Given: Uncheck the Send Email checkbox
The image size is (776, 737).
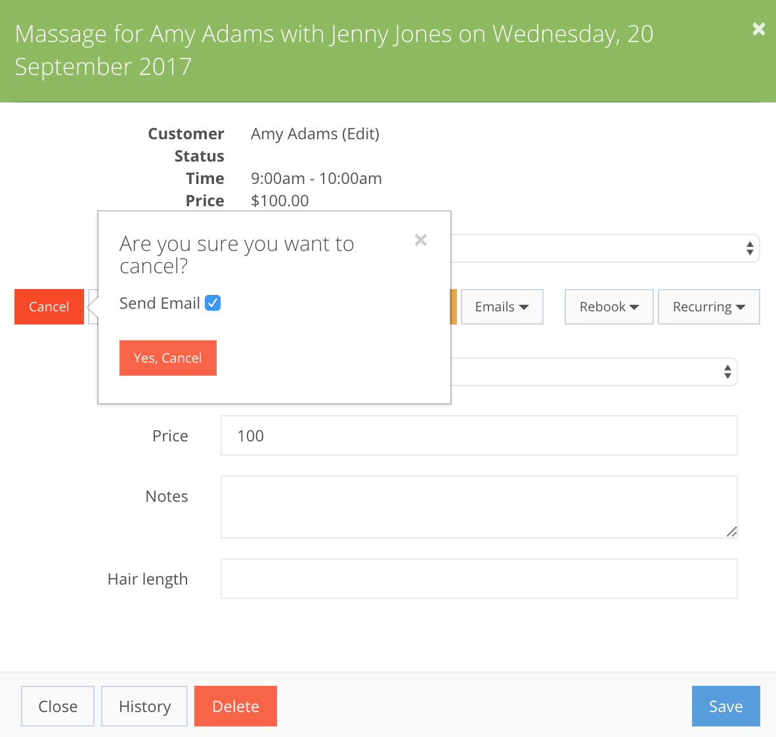Looking at the screenshot, I should 212,303.
